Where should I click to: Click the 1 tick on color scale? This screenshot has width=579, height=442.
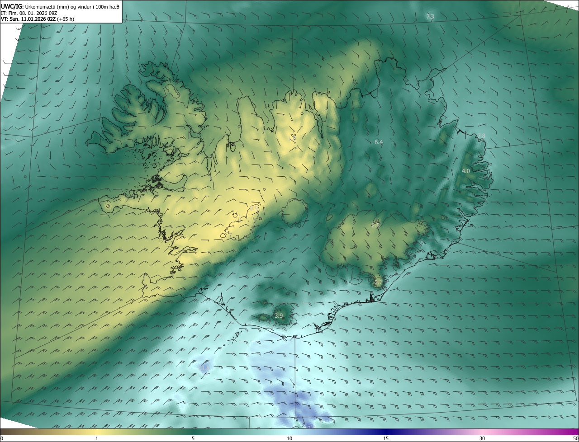coord(97,439)
